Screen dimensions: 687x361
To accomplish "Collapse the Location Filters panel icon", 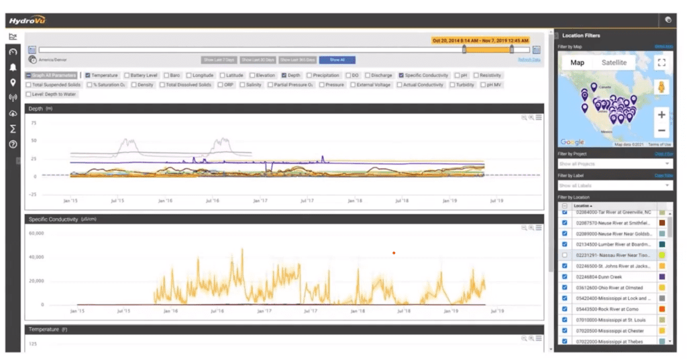I will point(556,36).
